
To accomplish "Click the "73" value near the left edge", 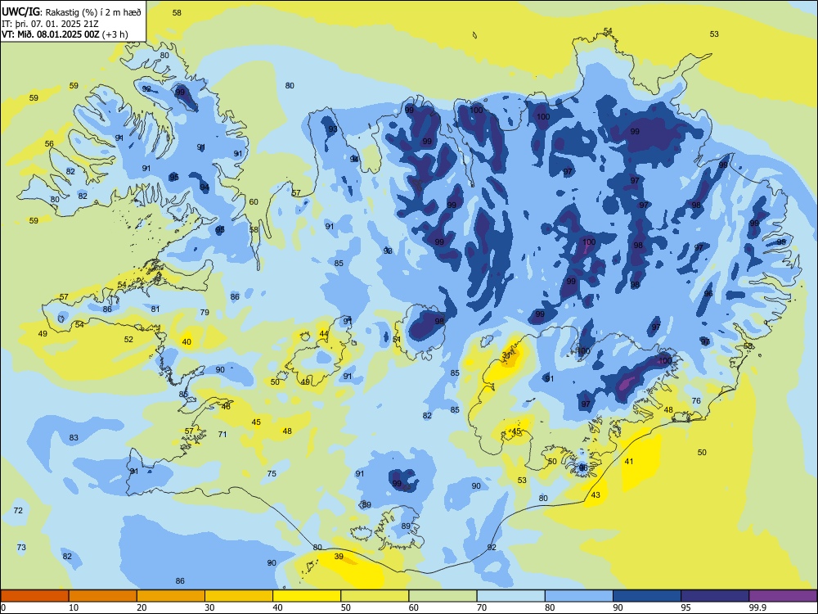I will point(21,547).
